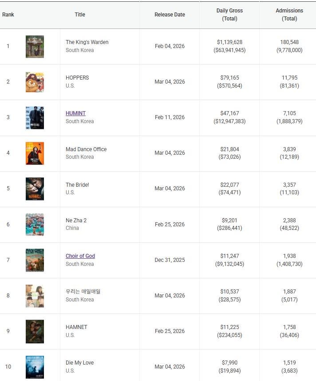Click the Ne Zha 2 title text
The height and width of the screenshot is (381, 316).
coord(76,221)
